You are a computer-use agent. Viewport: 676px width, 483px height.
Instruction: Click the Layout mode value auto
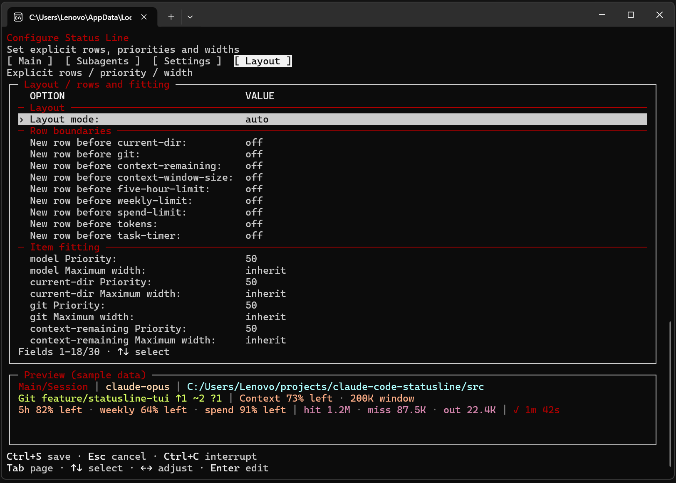point(257,119)
